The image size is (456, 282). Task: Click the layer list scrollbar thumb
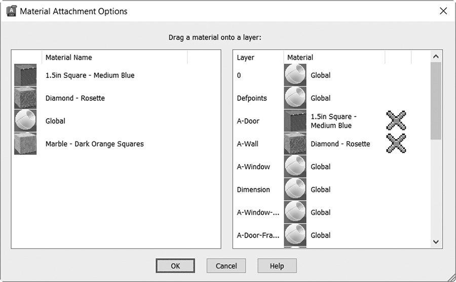click(x=436, y=101)
